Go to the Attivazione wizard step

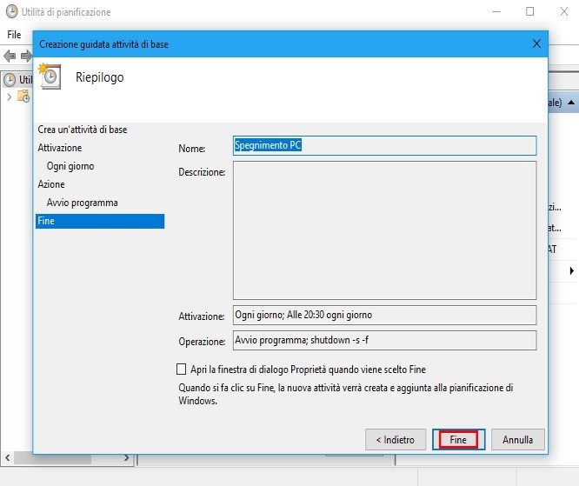click(x=60, y=148)
